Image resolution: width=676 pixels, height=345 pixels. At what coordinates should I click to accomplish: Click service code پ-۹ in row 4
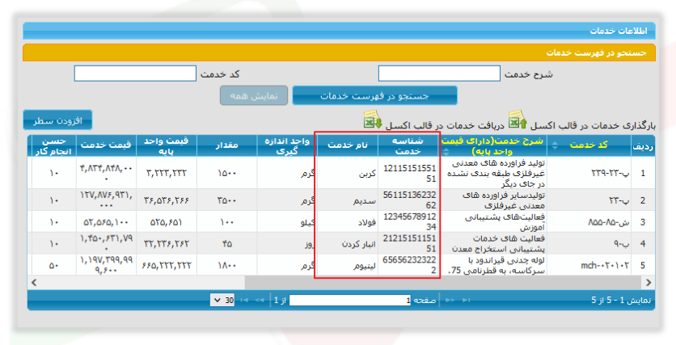click(x=621, y=244)
